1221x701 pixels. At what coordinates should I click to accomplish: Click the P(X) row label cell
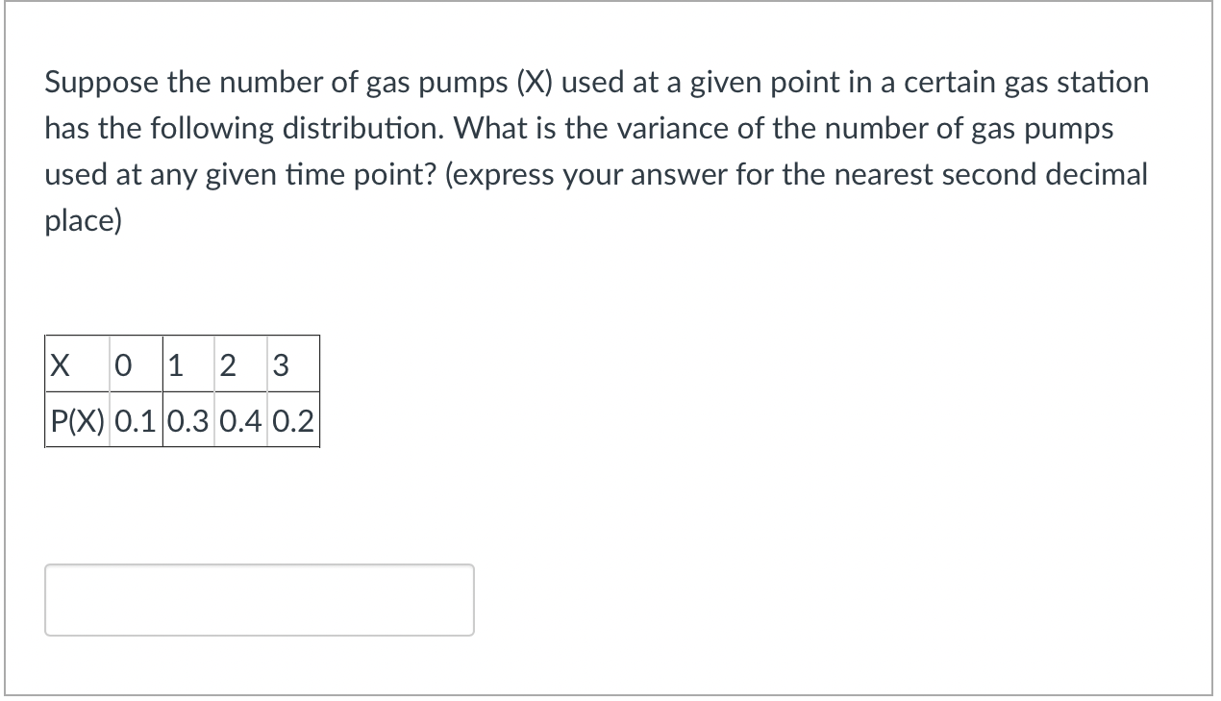click(77, 419)
